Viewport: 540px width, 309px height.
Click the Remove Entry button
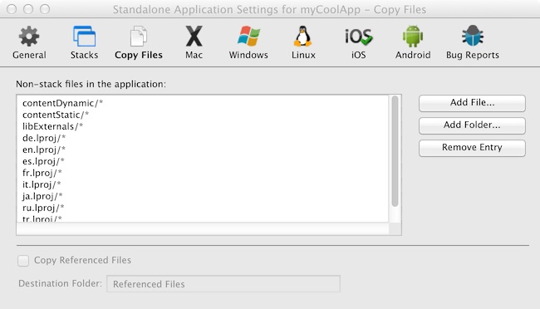(472, 148)
